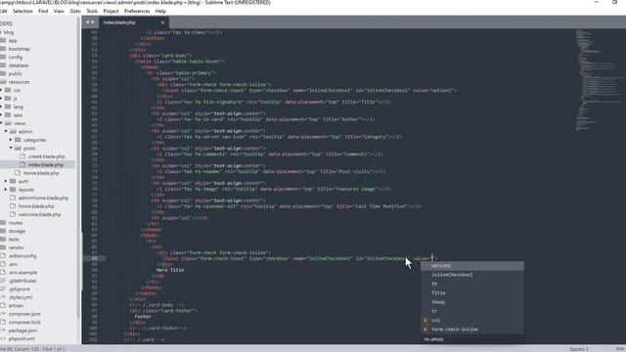Image resolution: width=626 pixels, height=352 pixels.
Task: Open the config folder in the sidebar
Action: coord(16,57)
